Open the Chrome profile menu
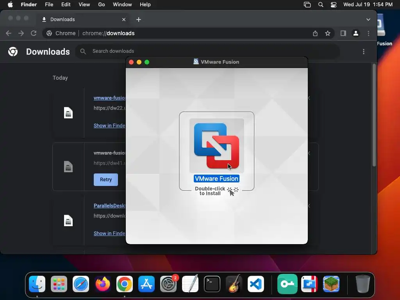The width and height of the screenshot is (400, 300). (355, 33)
